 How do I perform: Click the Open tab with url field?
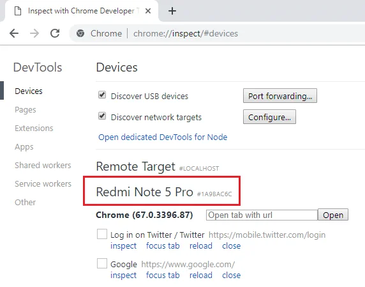pos(262,215)
